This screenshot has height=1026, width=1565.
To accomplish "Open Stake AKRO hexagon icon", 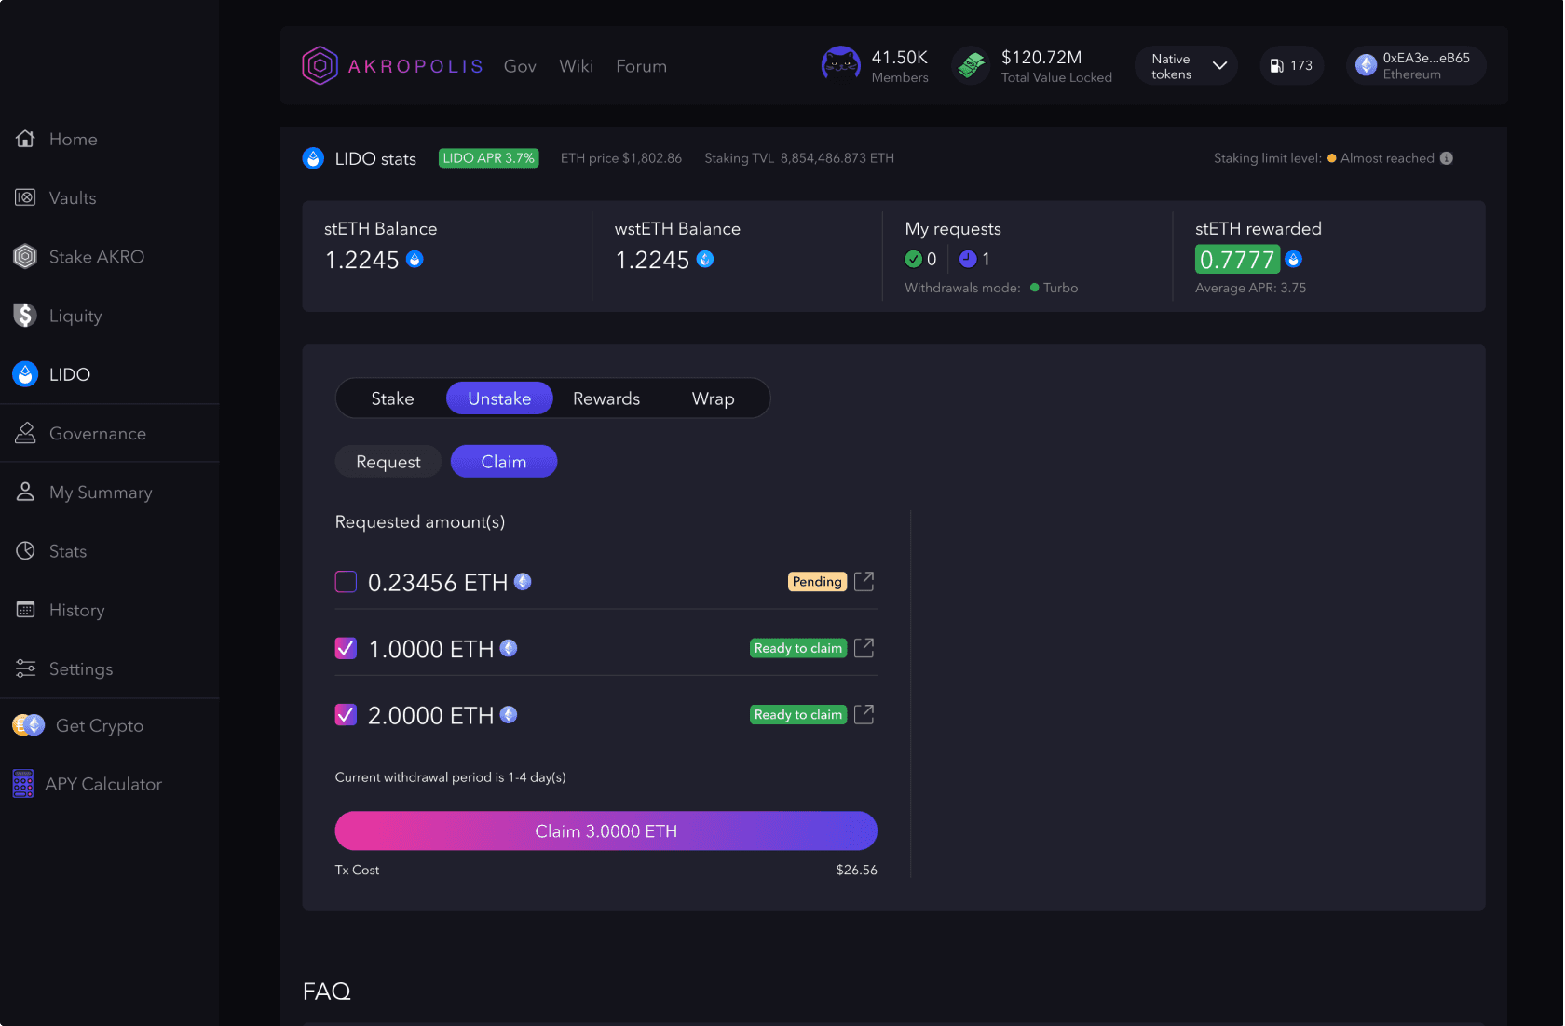I will 25,256.
